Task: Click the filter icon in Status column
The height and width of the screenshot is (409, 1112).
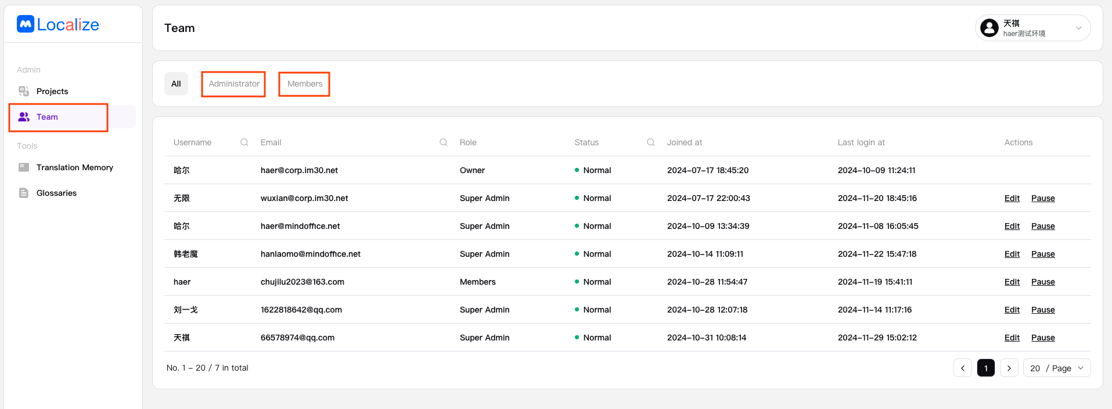Action: pos(651,142)
